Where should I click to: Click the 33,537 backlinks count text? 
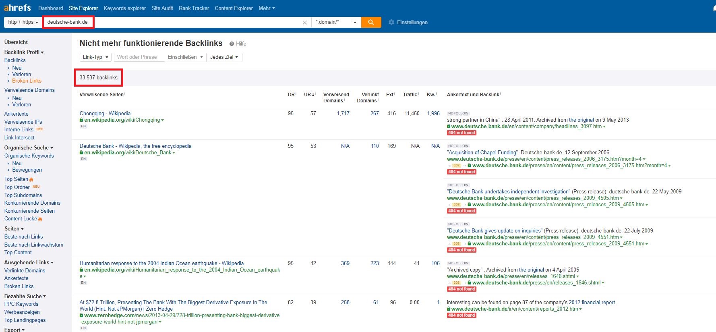coord(99,78)
